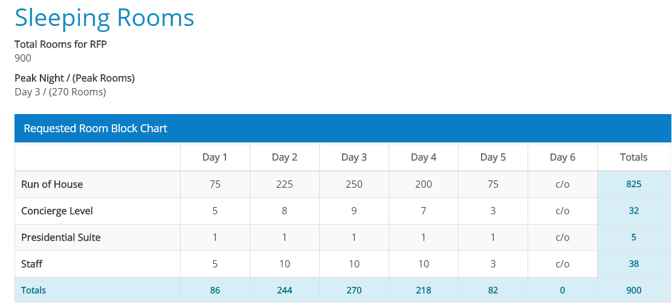
Task: Select the Presidential Suite row label
Action: tap(61, 237)
